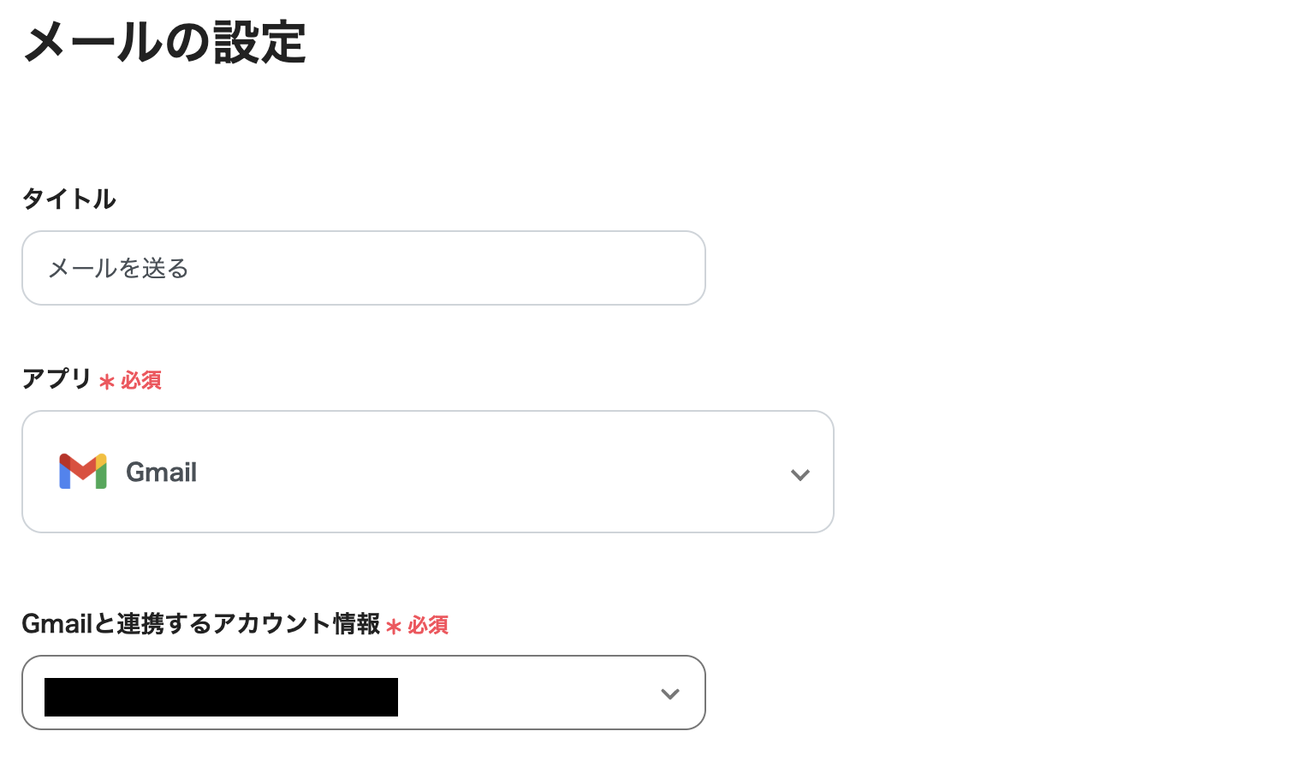The width and height of the screenshot is (1296, 767).
Task: Click the ＊必須 badge next to アカウント情報
Action: click(418, 626)
